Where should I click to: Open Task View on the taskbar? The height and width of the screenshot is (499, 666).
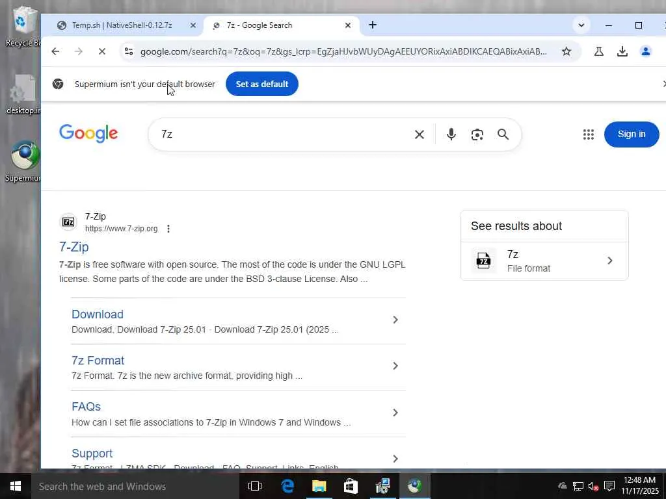(x=255, y=486)
